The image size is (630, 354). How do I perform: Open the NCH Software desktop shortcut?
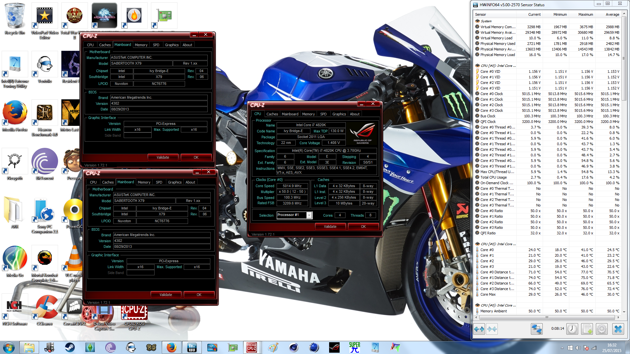(15, 310)
